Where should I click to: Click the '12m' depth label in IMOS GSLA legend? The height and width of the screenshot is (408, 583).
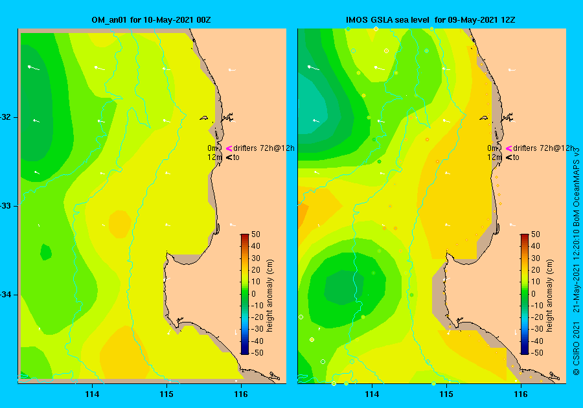point(494,157)
